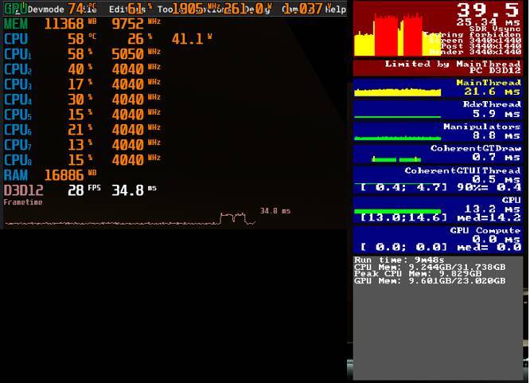Select the Limited by MainThread banner

click(x=438, y=67)
